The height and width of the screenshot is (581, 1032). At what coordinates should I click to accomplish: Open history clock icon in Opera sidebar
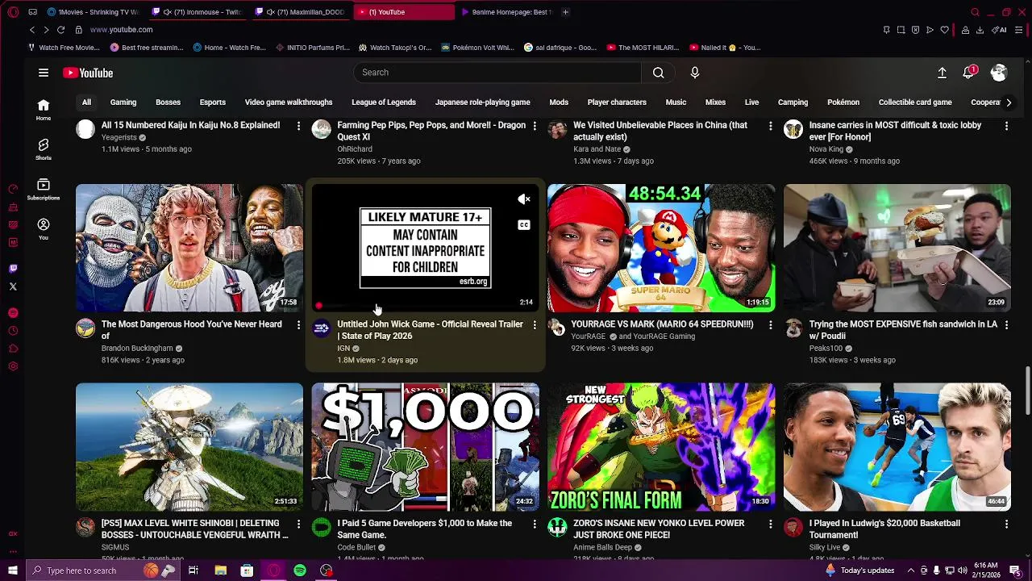click(13, 331)
